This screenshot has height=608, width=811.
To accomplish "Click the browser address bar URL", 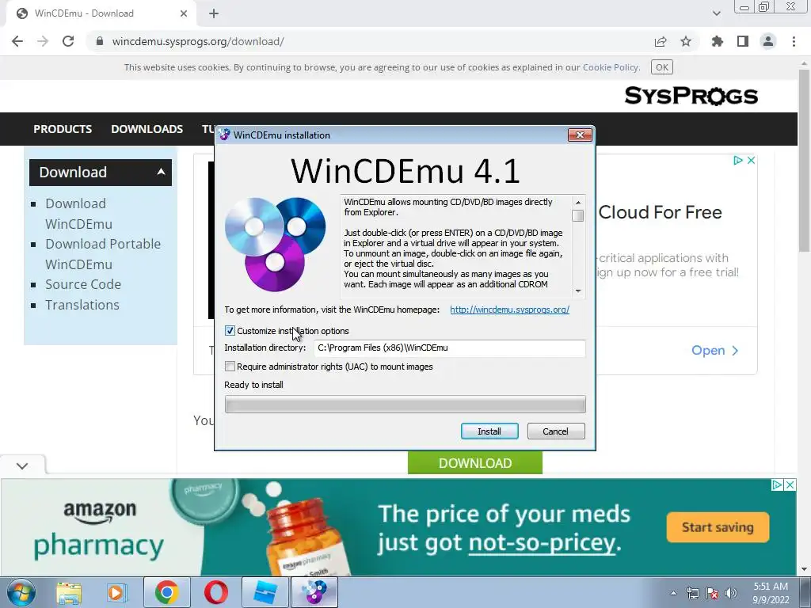I will (x=198, y=41).
